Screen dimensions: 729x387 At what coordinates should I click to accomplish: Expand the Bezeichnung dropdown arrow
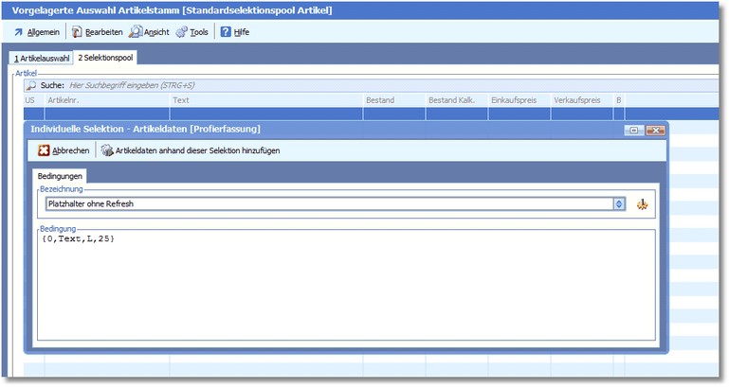point(619,203)
